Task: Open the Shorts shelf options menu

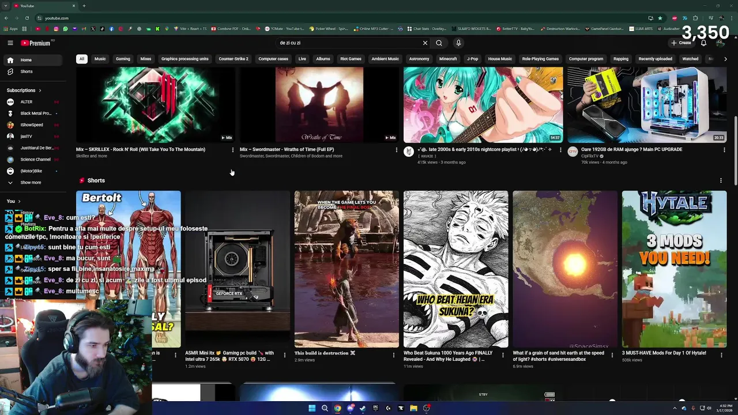Action: click(721, 180)
